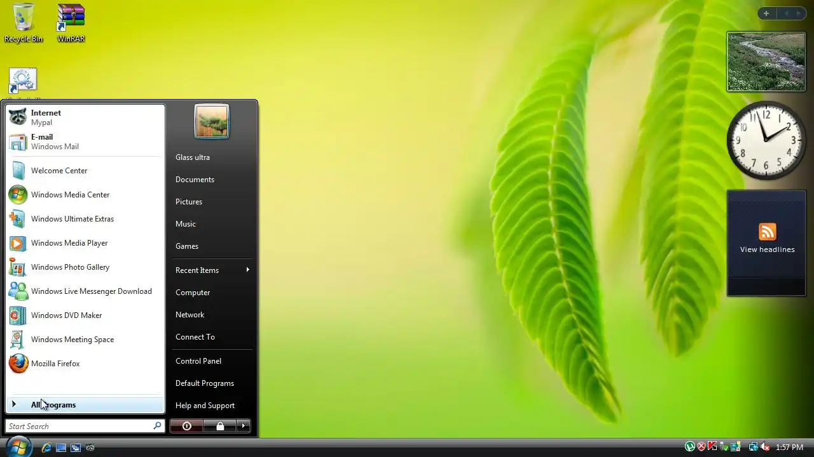Open E-mail Windows Mail entry
814x457 pixels.
[85, 142]
